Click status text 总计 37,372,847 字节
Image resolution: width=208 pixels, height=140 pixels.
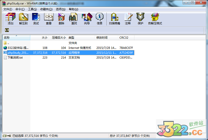[x=130, y=136]
